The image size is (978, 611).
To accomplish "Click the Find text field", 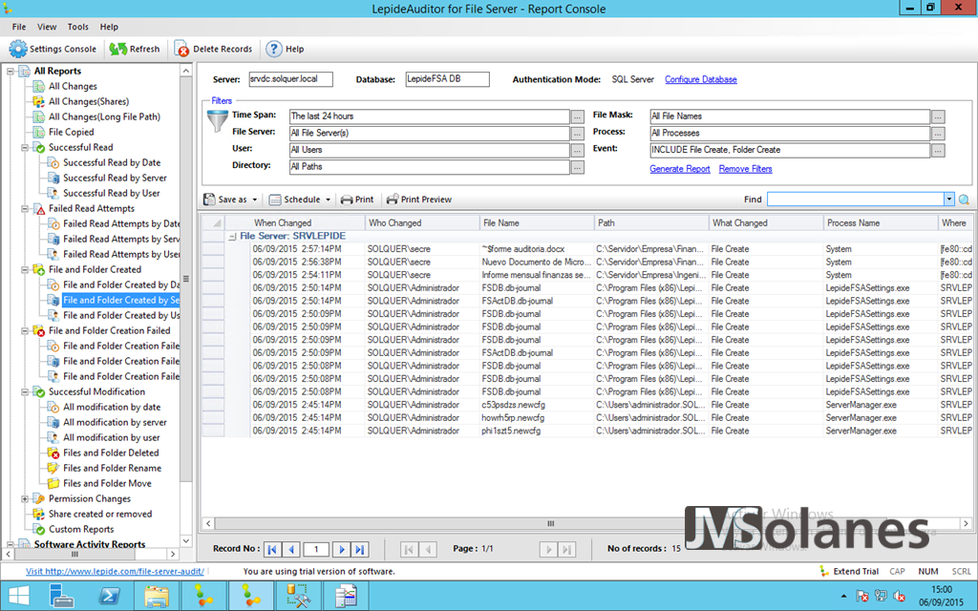I will pyautogui.click(x=855, y=200).
